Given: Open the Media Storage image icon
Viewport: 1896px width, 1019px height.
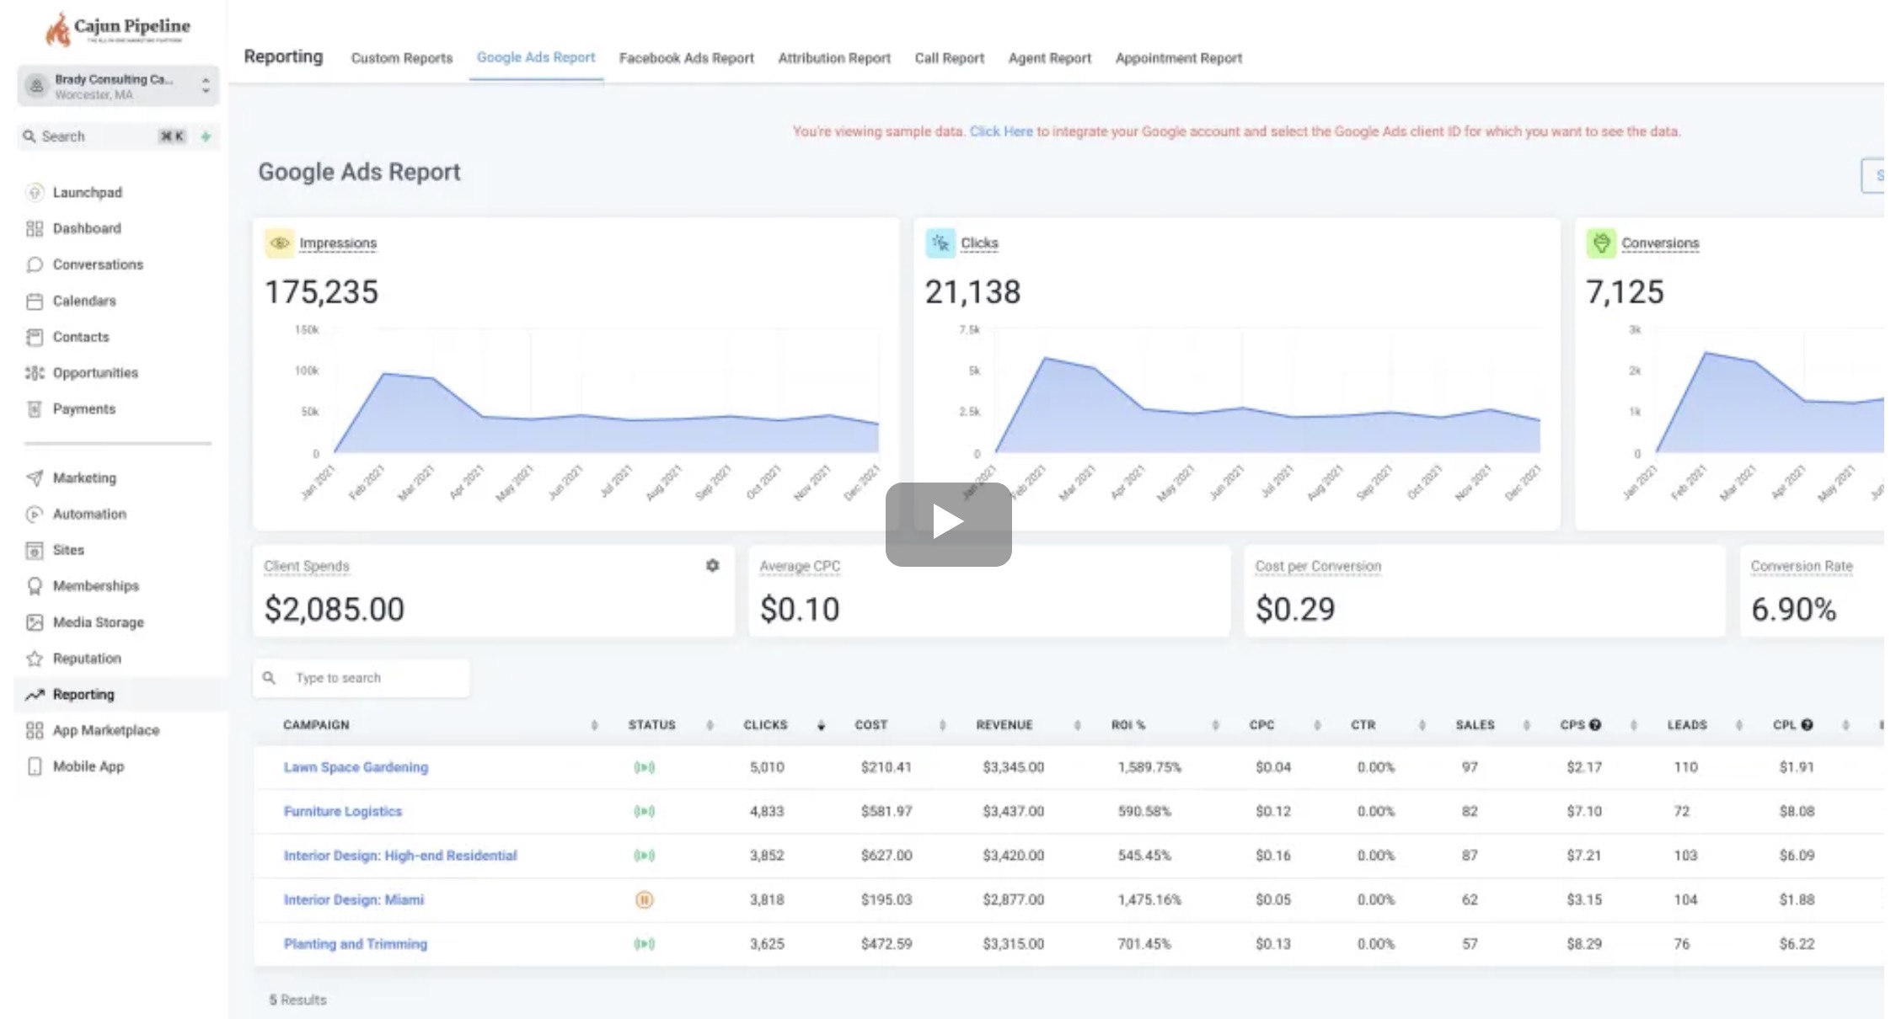Looking at the screenshot, I should [x=35, y=622].
